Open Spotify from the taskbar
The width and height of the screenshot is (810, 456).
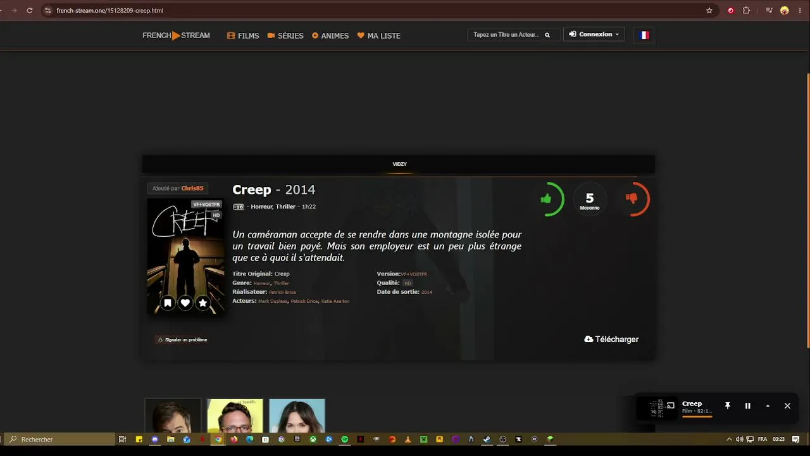coord(344,439)
